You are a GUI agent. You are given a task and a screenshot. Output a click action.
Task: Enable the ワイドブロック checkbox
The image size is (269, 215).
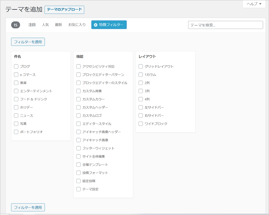(141, 124)
